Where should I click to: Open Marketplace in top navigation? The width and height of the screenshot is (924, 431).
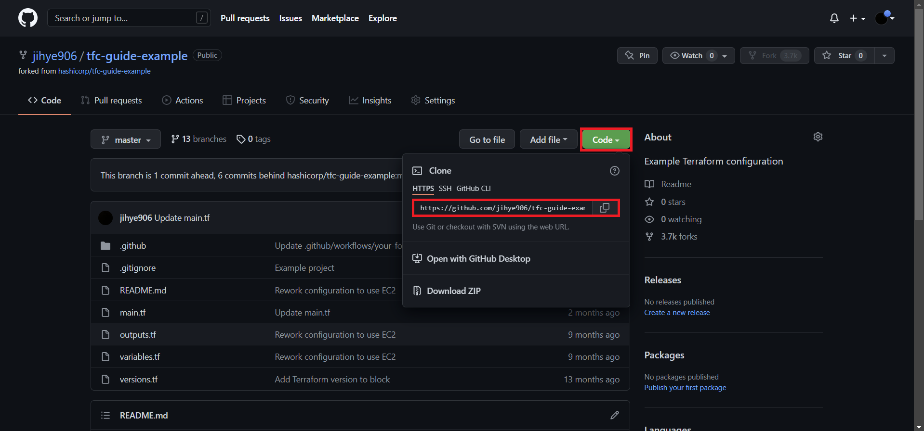[x=335, y=18]
